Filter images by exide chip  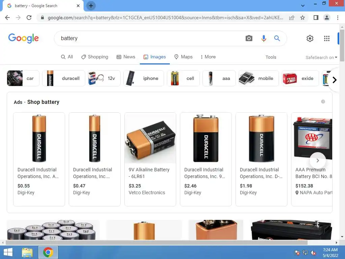pyautogui.click(x=300, y=78)
